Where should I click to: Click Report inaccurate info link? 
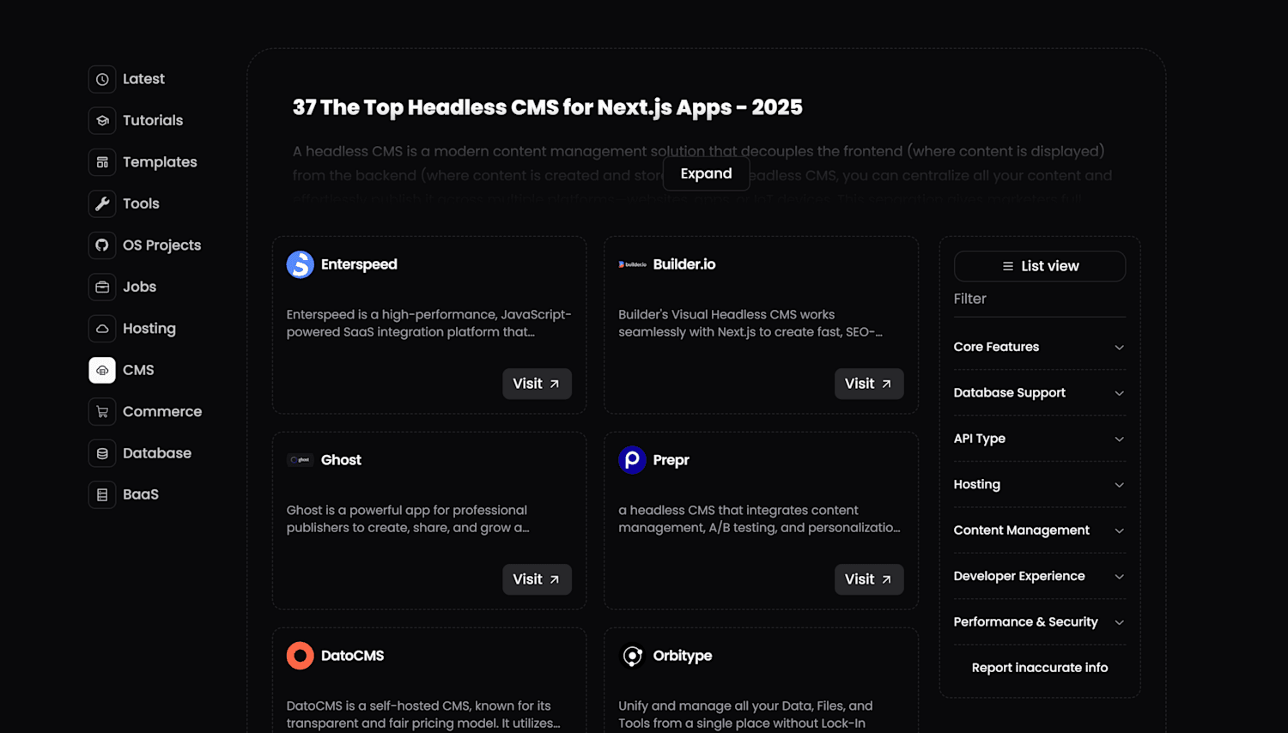(x=1040, y=668)
